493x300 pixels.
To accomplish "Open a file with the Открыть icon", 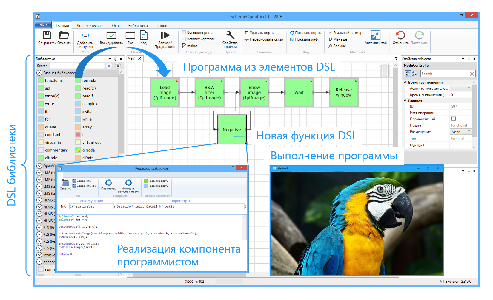I will tap(64, 35).
